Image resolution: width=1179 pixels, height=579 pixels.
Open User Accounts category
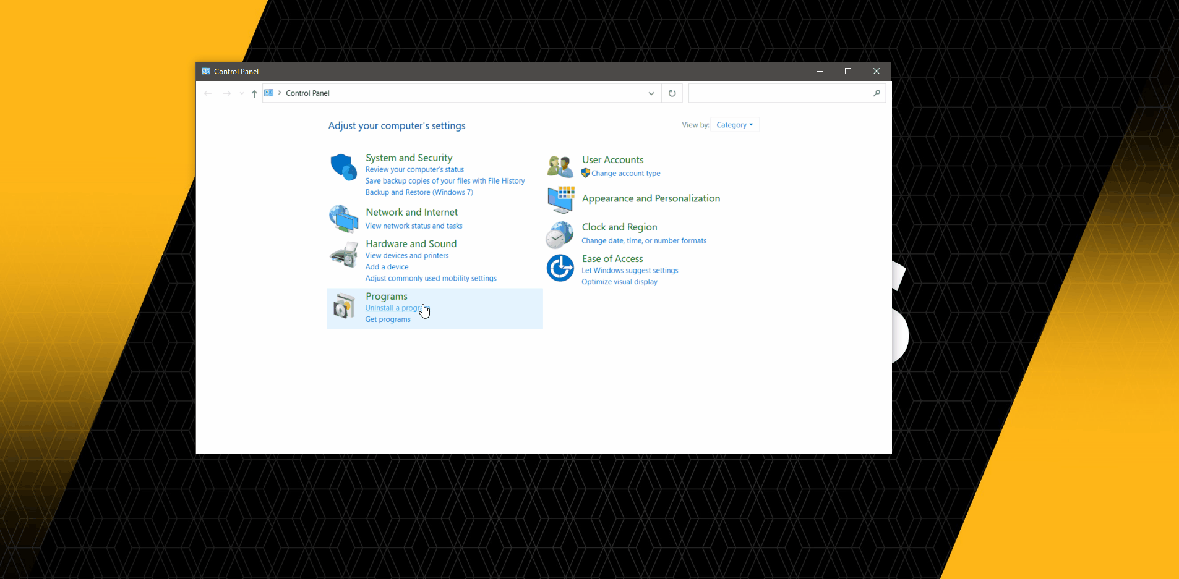pos(612,159)
